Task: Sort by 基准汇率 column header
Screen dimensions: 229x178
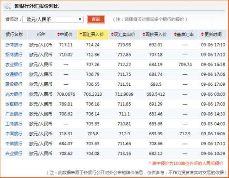Action: tap(185, 34)
